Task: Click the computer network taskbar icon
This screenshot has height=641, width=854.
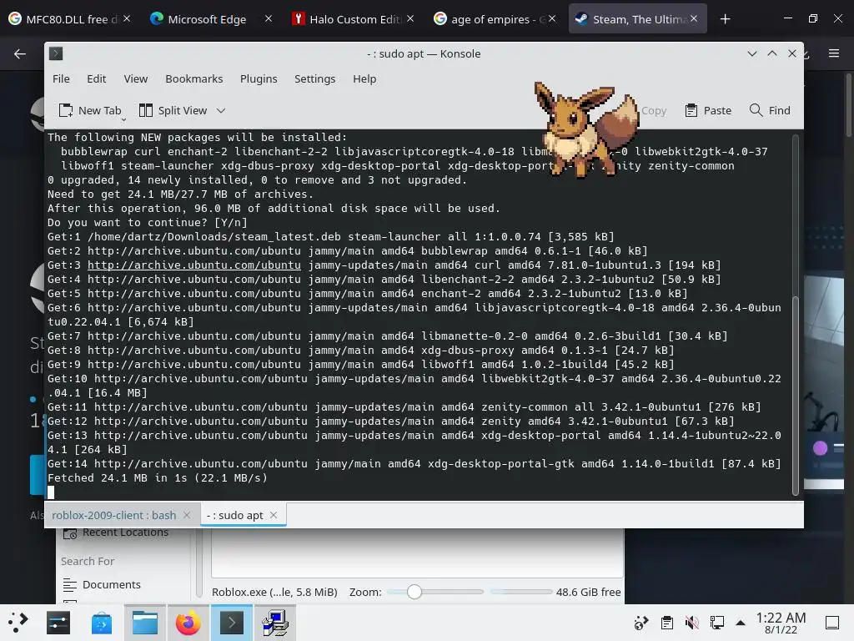Action: click(275, 623)
